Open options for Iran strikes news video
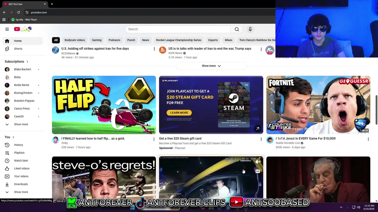Screen dimensions: 378x212 154,49
